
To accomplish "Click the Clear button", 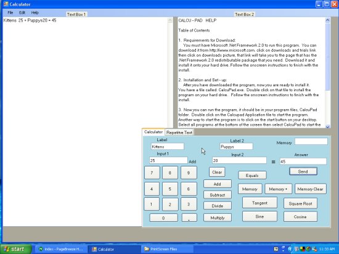I will coord(217,172).
